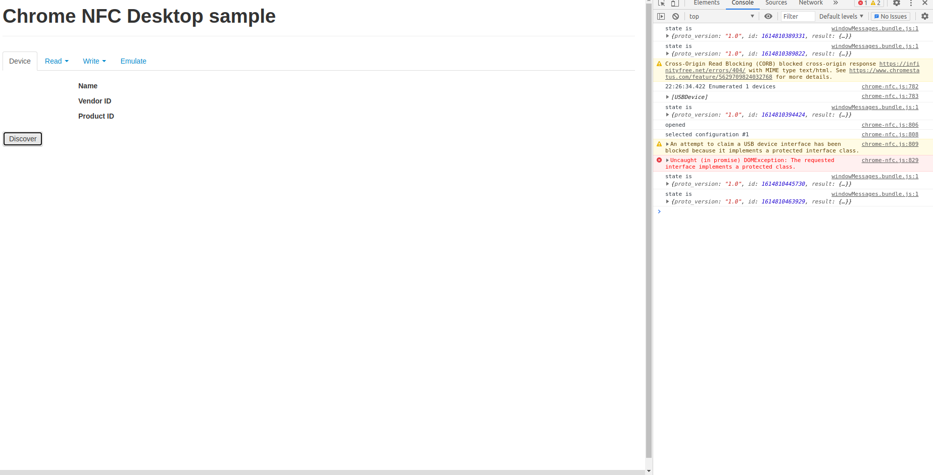Click the error and warning count badge
The image size is (933, 475).
(x=869, y=3)
